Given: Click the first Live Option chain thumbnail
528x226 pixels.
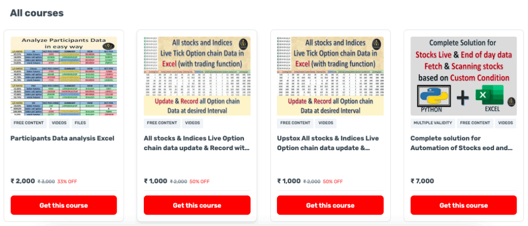Looking at the screenshot, I should click(x=197, y=76).
